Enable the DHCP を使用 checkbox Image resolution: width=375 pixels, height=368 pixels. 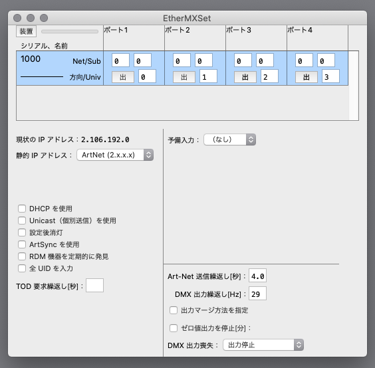pyautogui.click(x=22, y=209)
